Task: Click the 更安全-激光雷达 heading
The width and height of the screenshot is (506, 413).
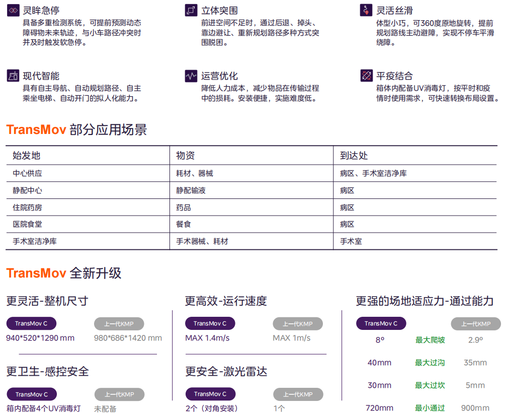Action: [x=226, y=371]
